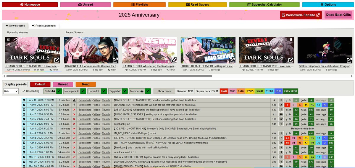Image resolution: width=355 pixels, height=168 pixels.
Task: Open Holo Hytale Server stream thumbnail
Action: (208, 50)
